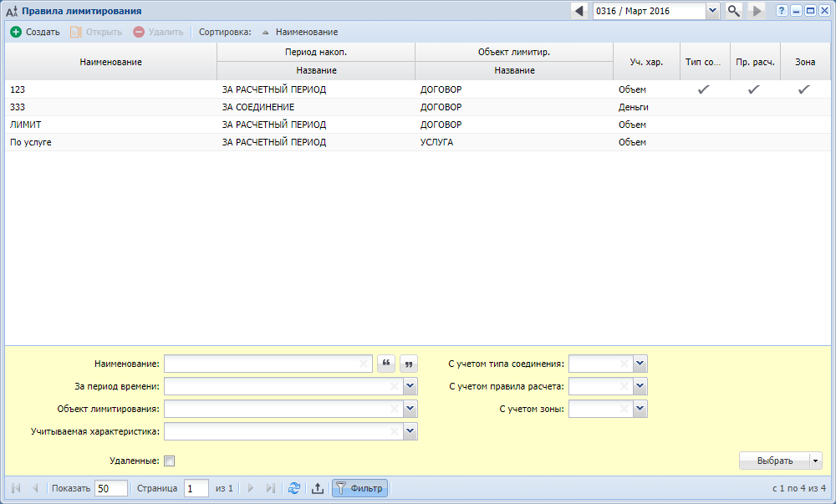Expand the За период времени dropdown

click(x=410, y=386)
